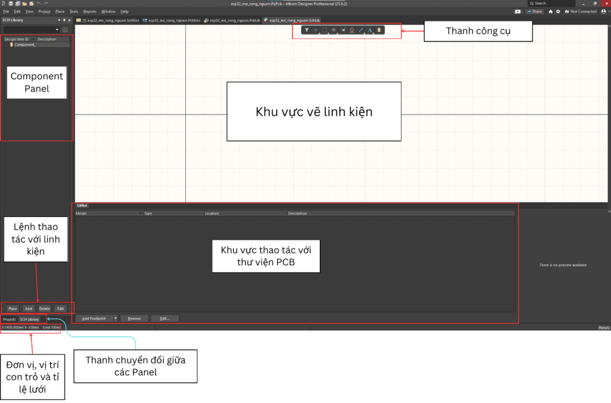Pin the SCH Library panel
The image size is (611, 403).
[x=64, y=20]
